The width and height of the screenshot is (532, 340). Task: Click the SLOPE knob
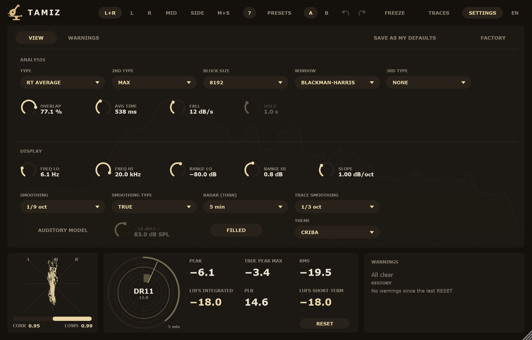pos(327,170)
